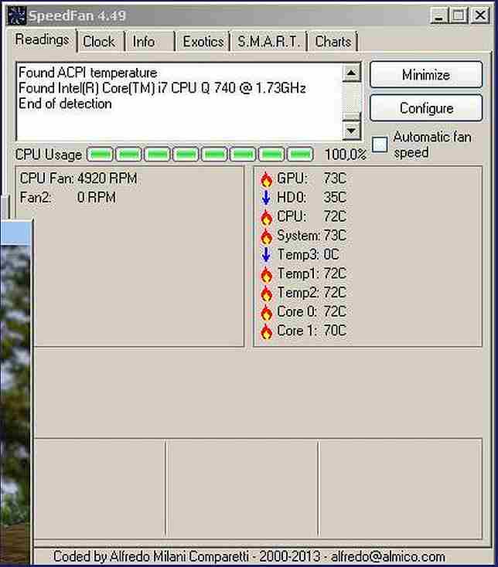This screenshot has height=567, width=498.
Task: Click inside the detection log text box
Action: [179, 102]
